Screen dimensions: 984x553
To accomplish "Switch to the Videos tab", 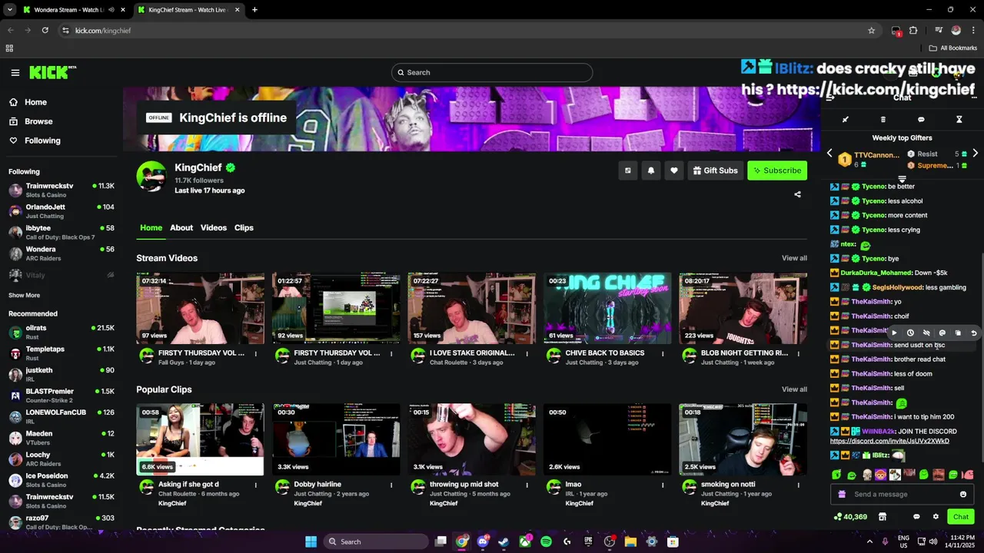I will (214, 228).
